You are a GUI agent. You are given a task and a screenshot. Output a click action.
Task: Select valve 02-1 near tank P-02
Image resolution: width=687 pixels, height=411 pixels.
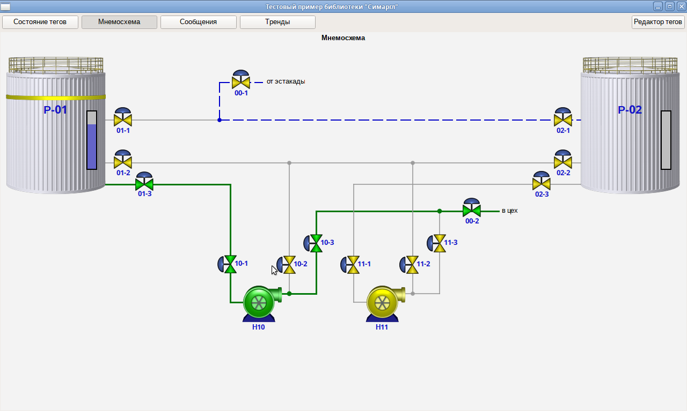coord(563,117)
